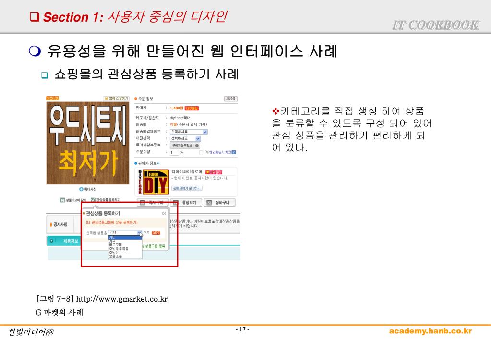Click the 장바구니 cart button

[x=219, y=203]
